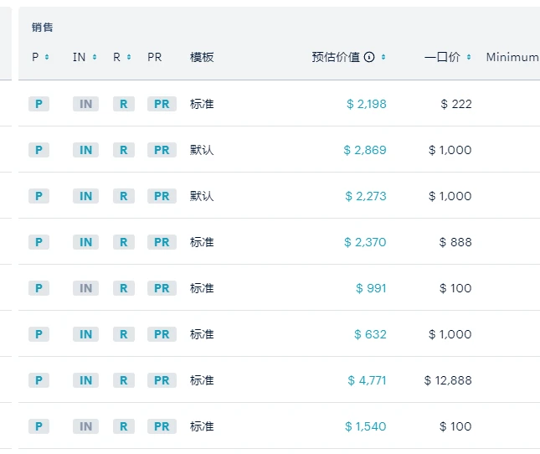Open the 默认 template in the $2,869 row
Image resolution: width=540 pixels, height=454 pixels.
202,150
